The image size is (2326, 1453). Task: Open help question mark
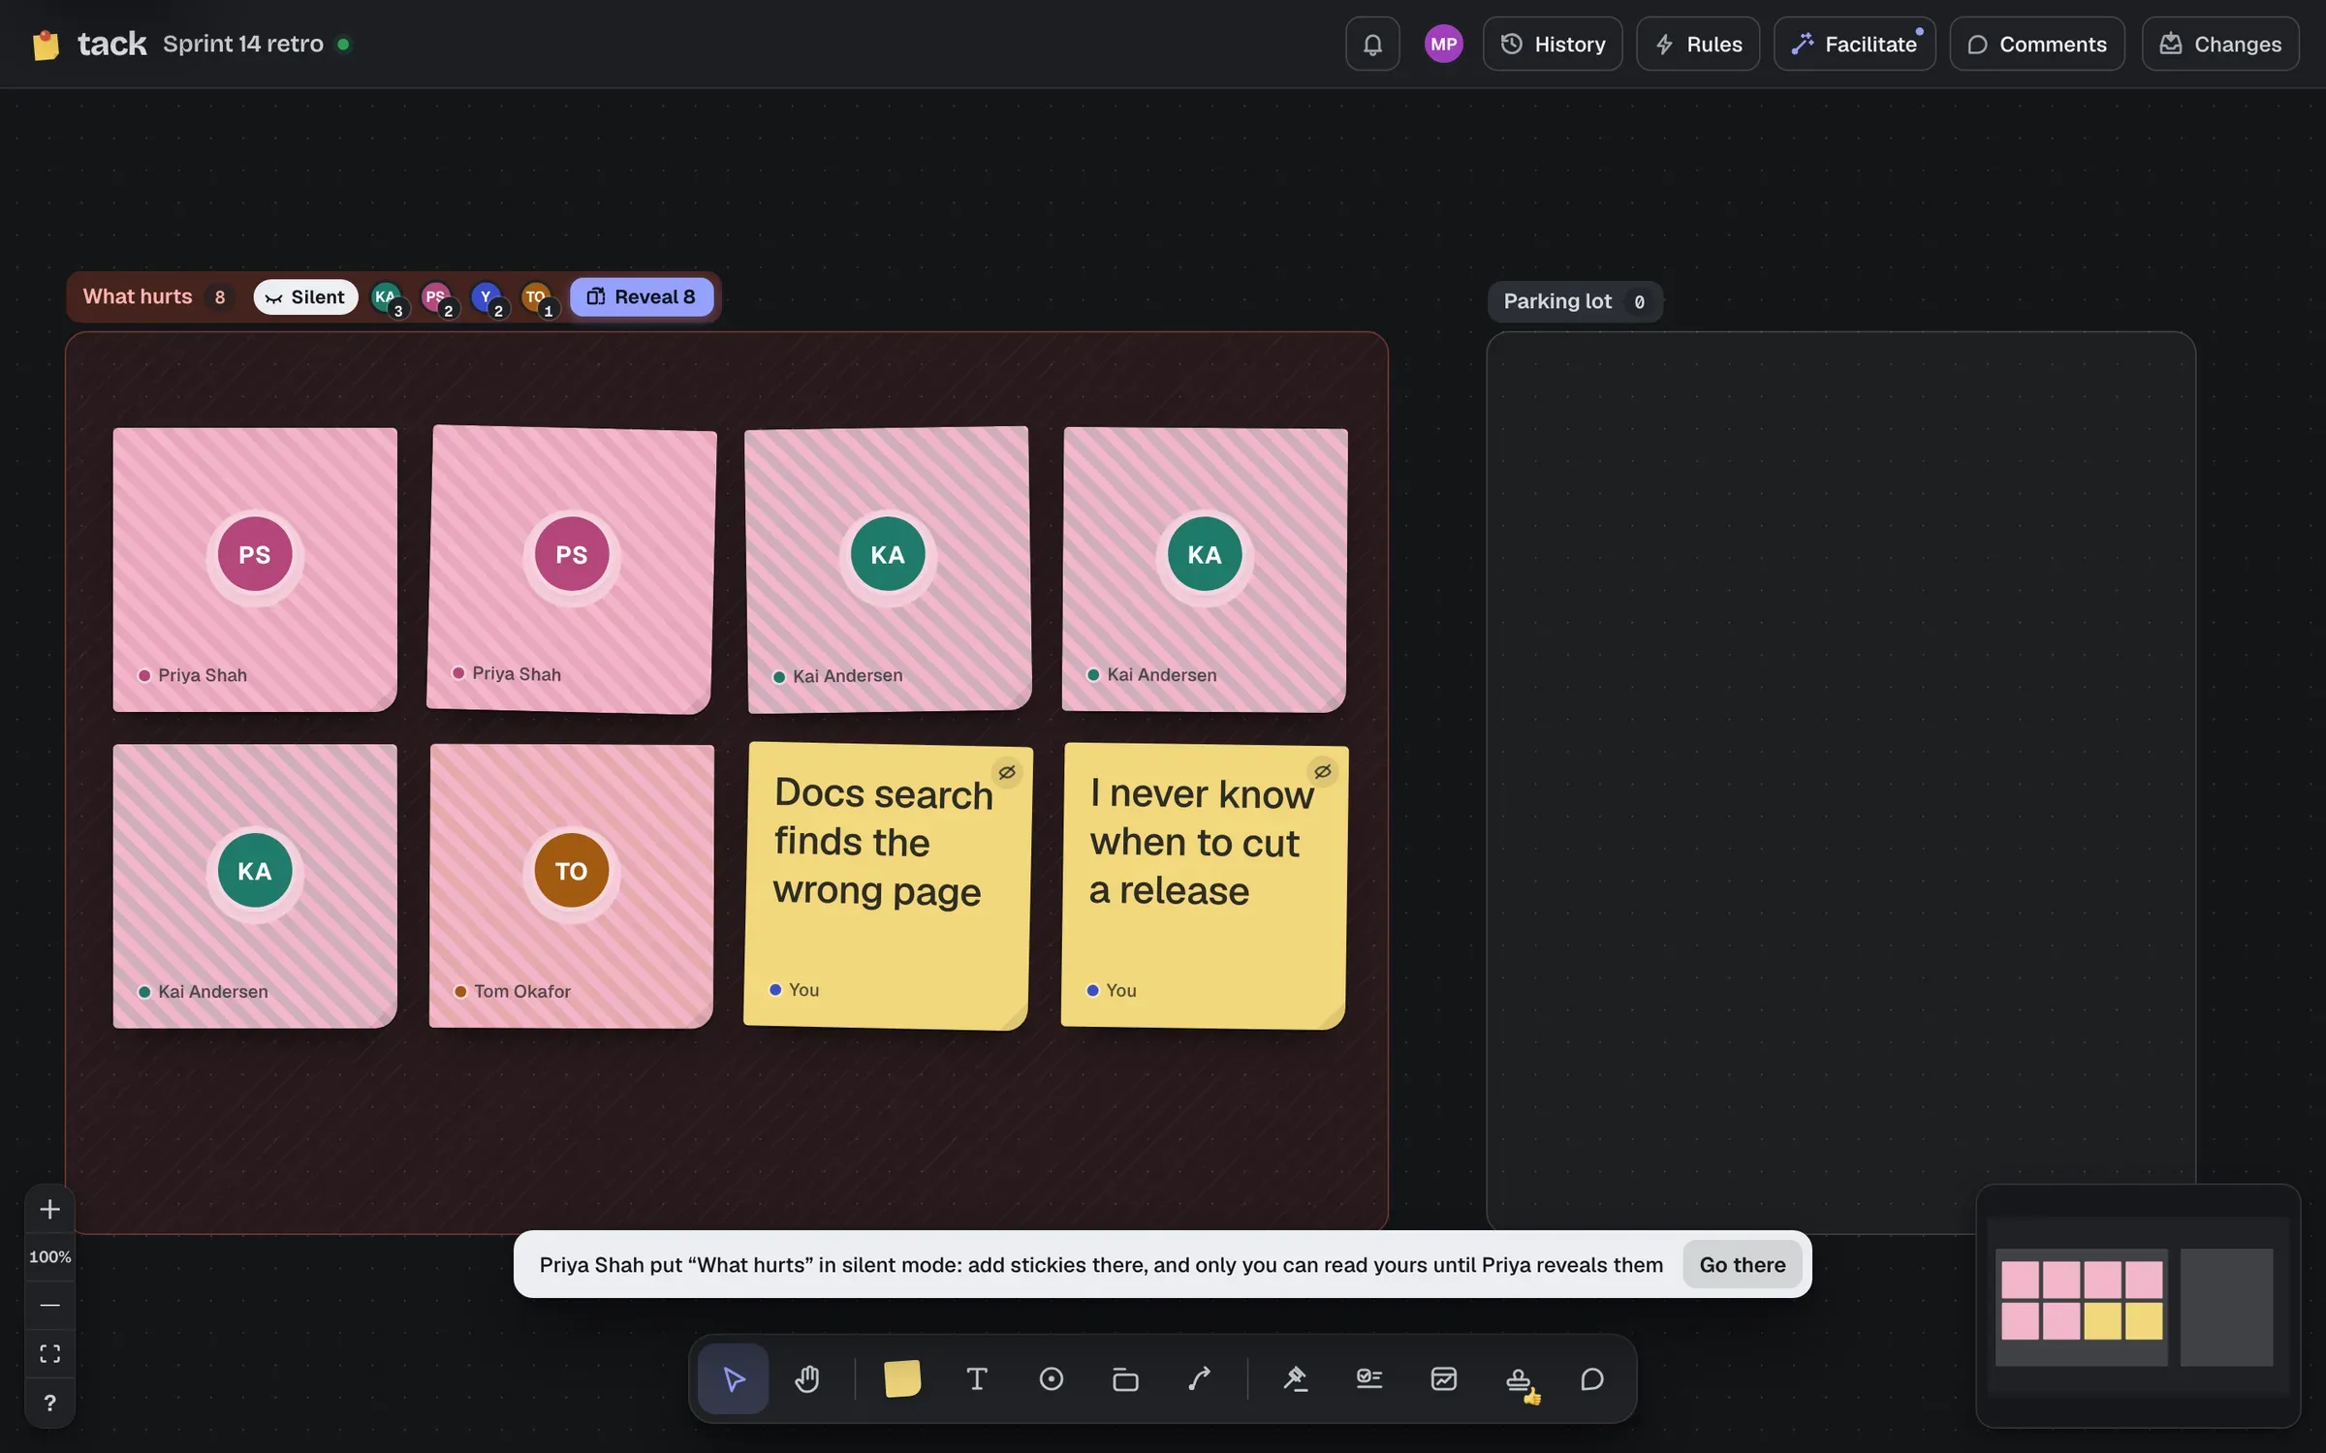49,1403
